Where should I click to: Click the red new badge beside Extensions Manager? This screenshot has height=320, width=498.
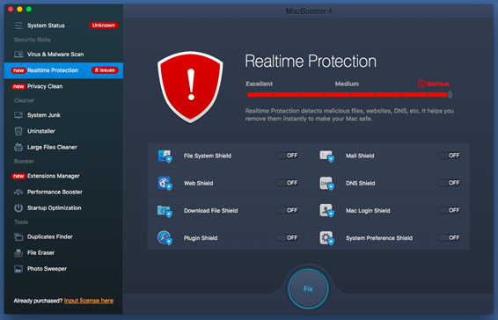pyautogui.click(x=18, y=176)
